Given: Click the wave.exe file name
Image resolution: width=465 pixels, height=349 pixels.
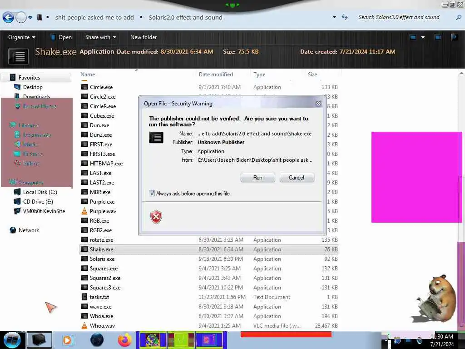Looking at the screenshot, I should (100, 307).
